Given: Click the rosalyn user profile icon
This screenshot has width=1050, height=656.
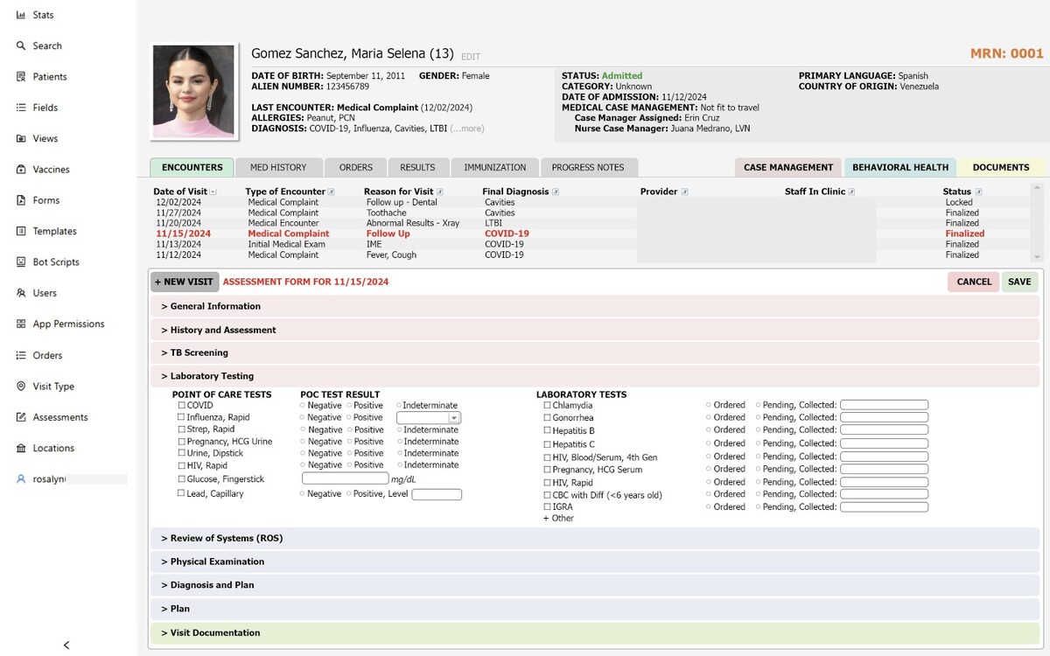Looking at the screenshot, I should pos(21,479).
